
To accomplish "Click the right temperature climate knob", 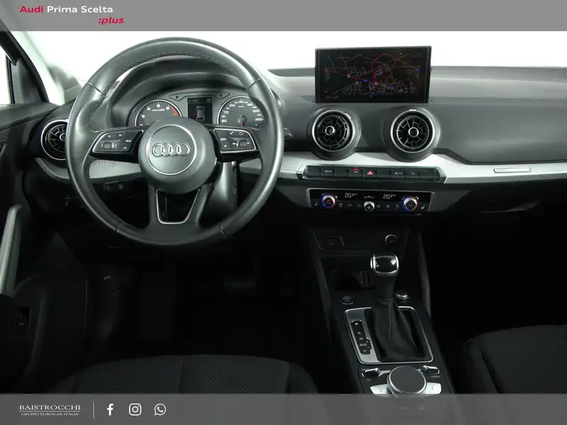I will tap(410, 203).
